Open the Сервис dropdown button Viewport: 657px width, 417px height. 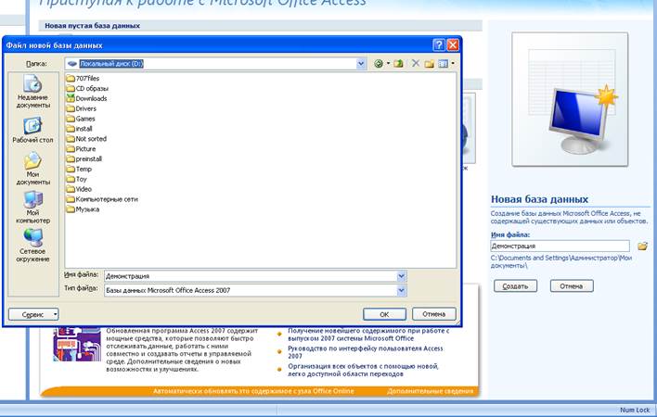coord(33,314)
